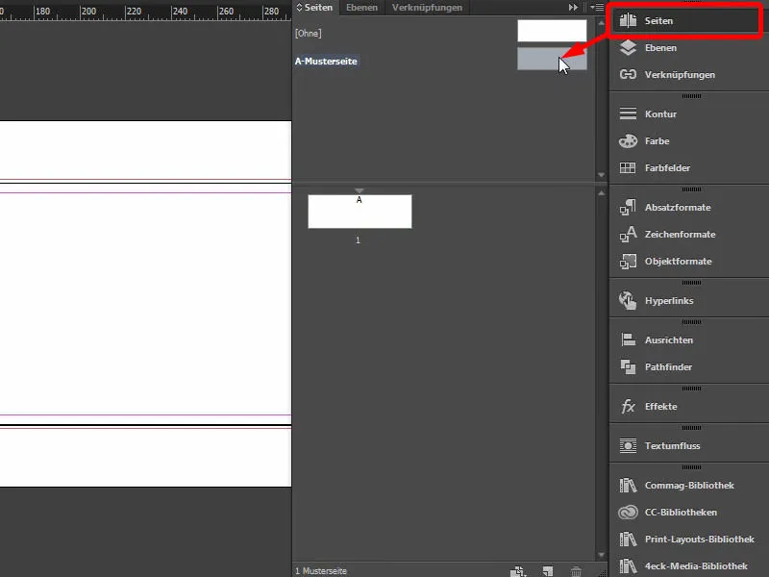
Task: Click the trash icon to delete selected pages
Action: pos(576,571)
